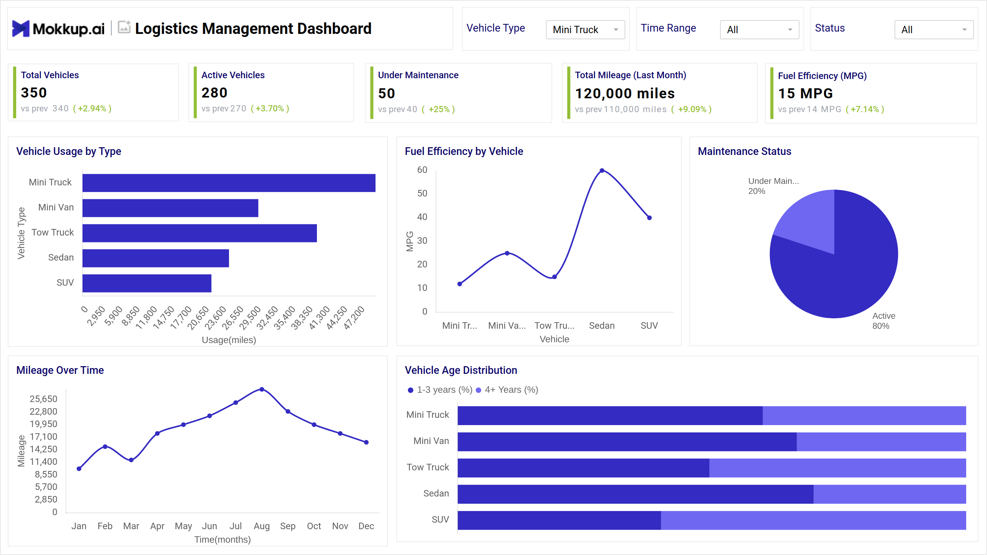Click the +7.14% change indicator
This screenshot has height=555, width=987.
865,109
